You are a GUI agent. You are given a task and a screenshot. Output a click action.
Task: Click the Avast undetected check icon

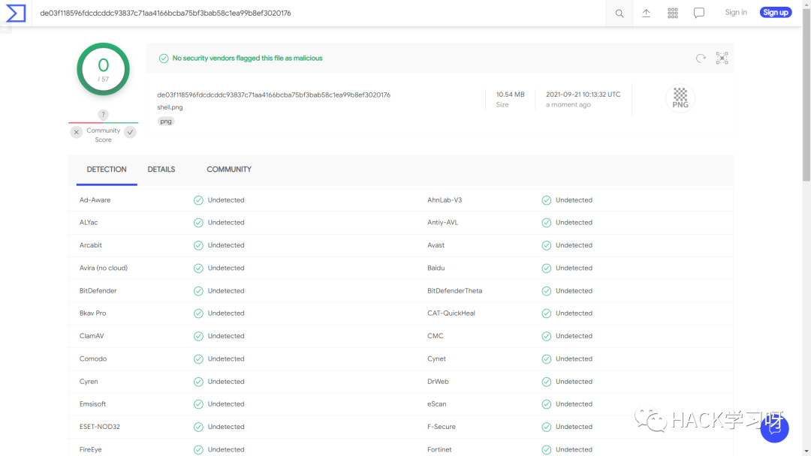[546, 246]
